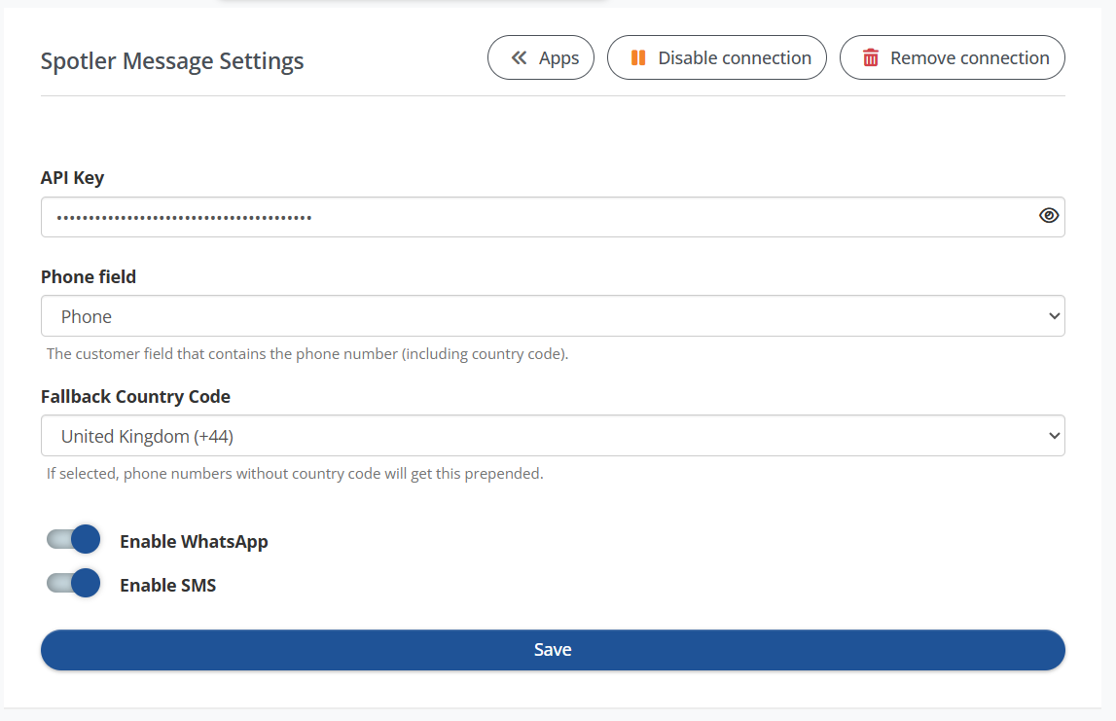Click the API Key label
1116x721 pixels.
pyautogui.click(x=73, y=178)
